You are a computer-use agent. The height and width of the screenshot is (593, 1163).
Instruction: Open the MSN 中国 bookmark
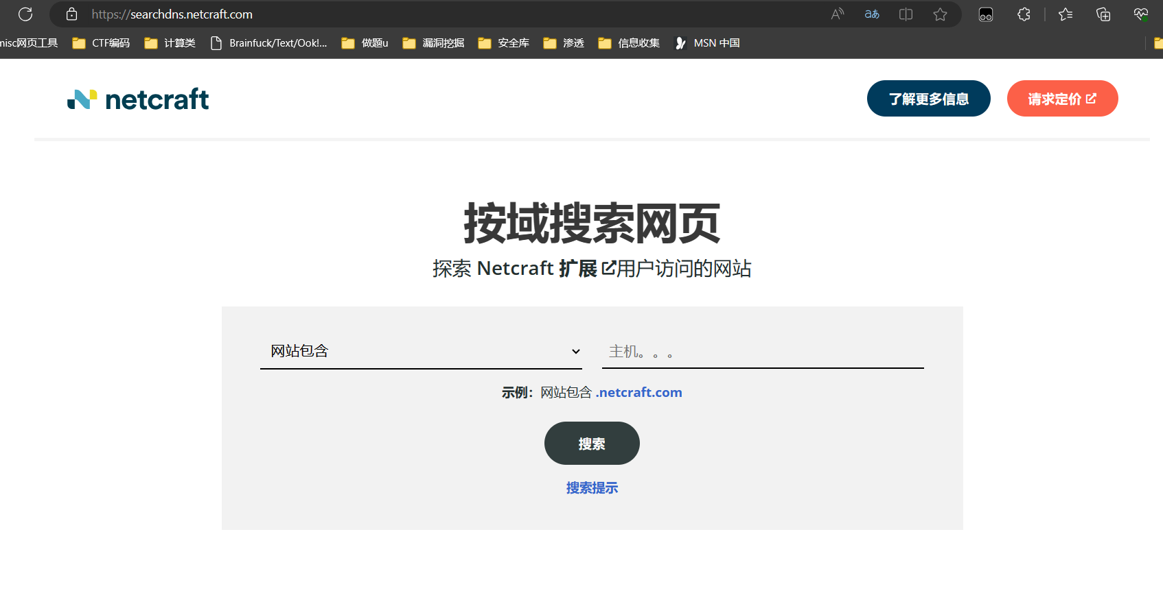pyautogui.click(x=708, y=43)
